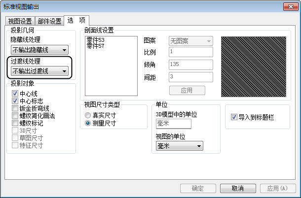Enable 钣金折弯线 checkbox
The image size is (301, 198).
tap(15, 108)
